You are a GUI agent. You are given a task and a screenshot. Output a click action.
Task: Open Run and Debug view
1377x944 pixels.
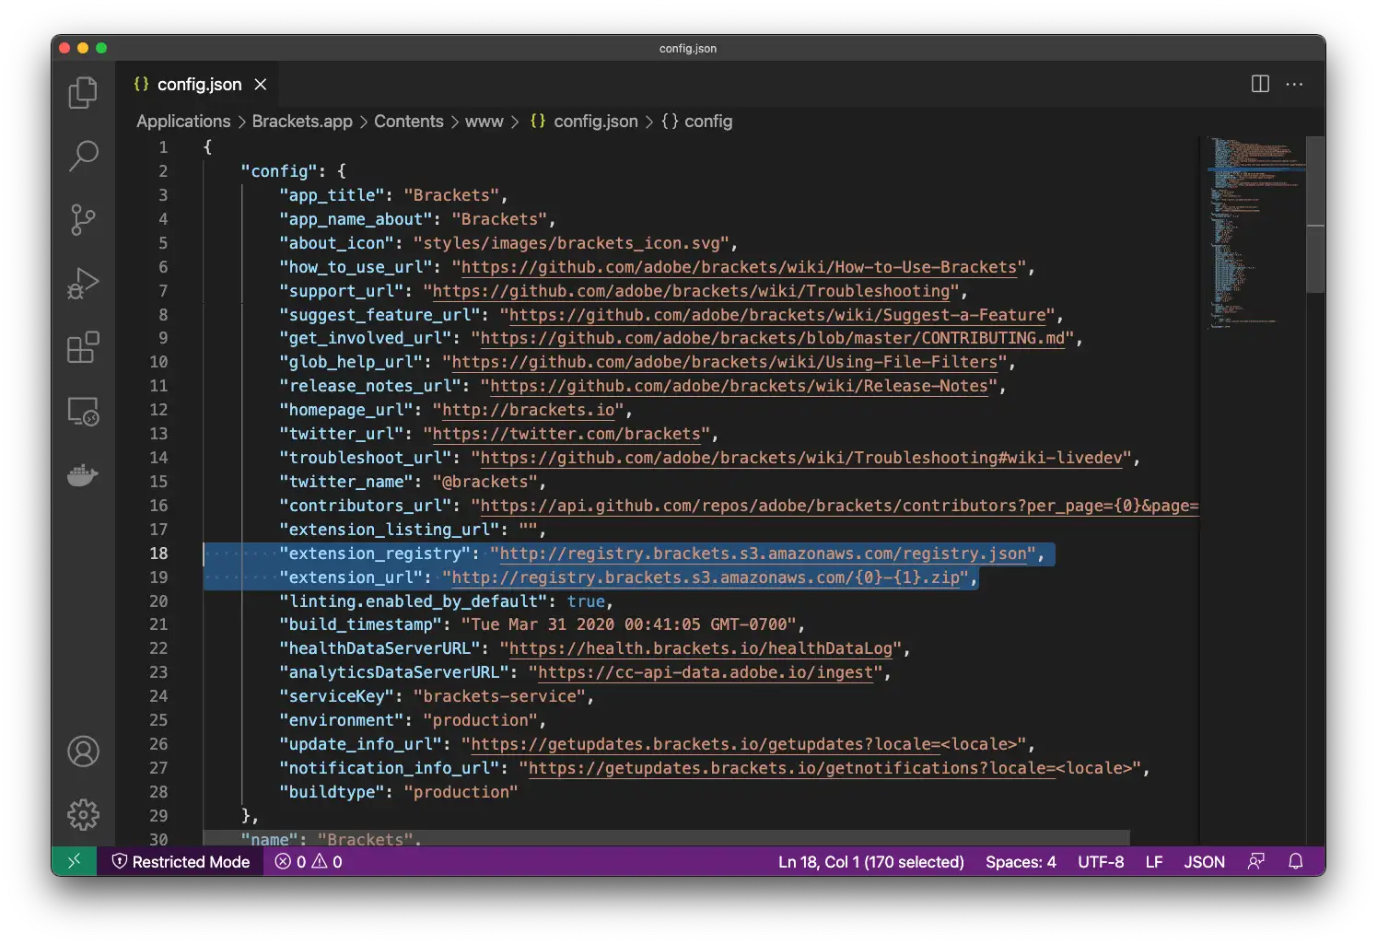(x=83, y=283)
